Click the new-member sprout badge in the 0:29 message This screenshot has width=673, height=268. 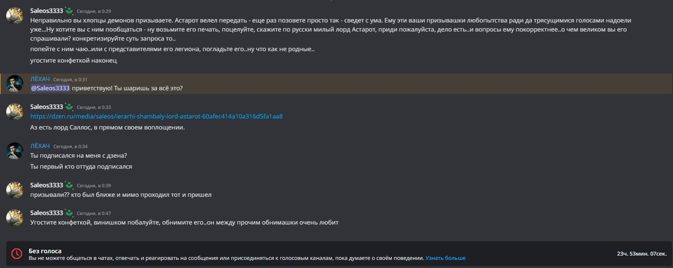pyautogui.click(x=69, y=11)
